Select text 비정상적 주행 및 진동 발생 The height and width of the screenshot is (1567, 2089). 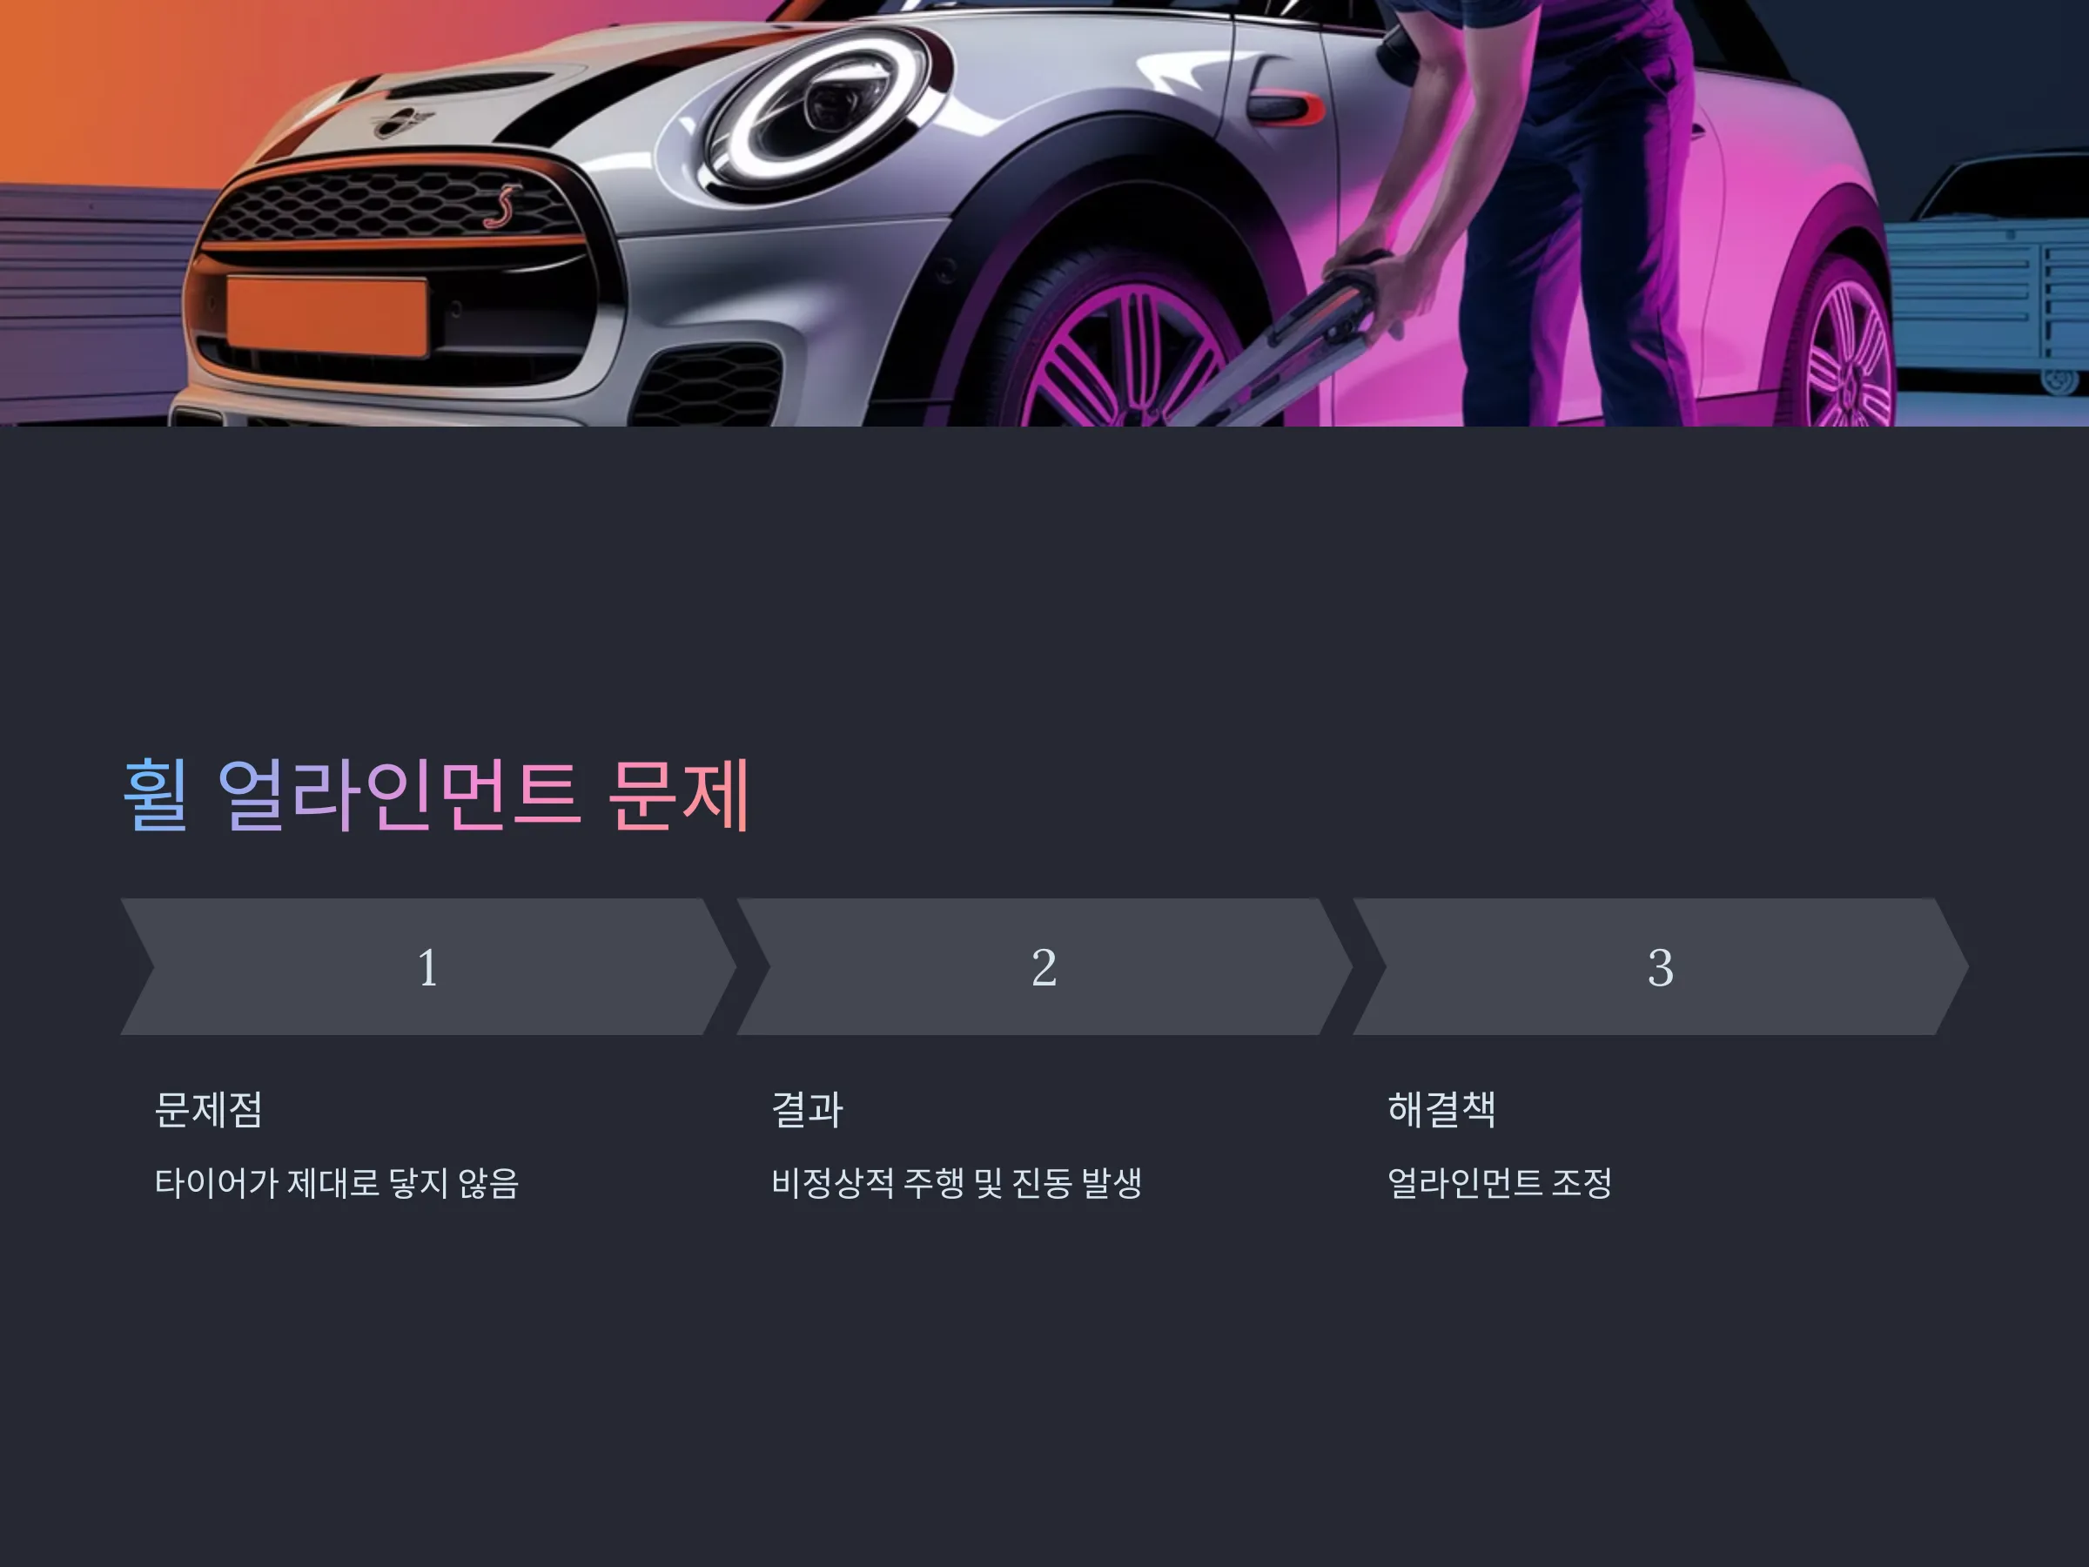click(957, 1182)
